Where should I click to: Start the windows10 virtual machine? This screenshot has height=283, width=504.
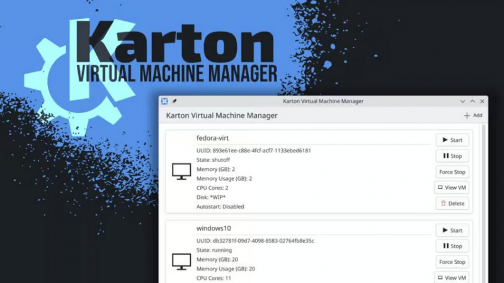[x=452, y=230]
